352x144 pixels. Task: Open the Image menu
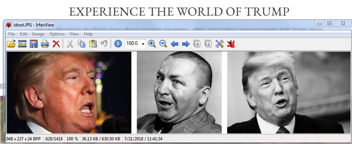[38, 34]
